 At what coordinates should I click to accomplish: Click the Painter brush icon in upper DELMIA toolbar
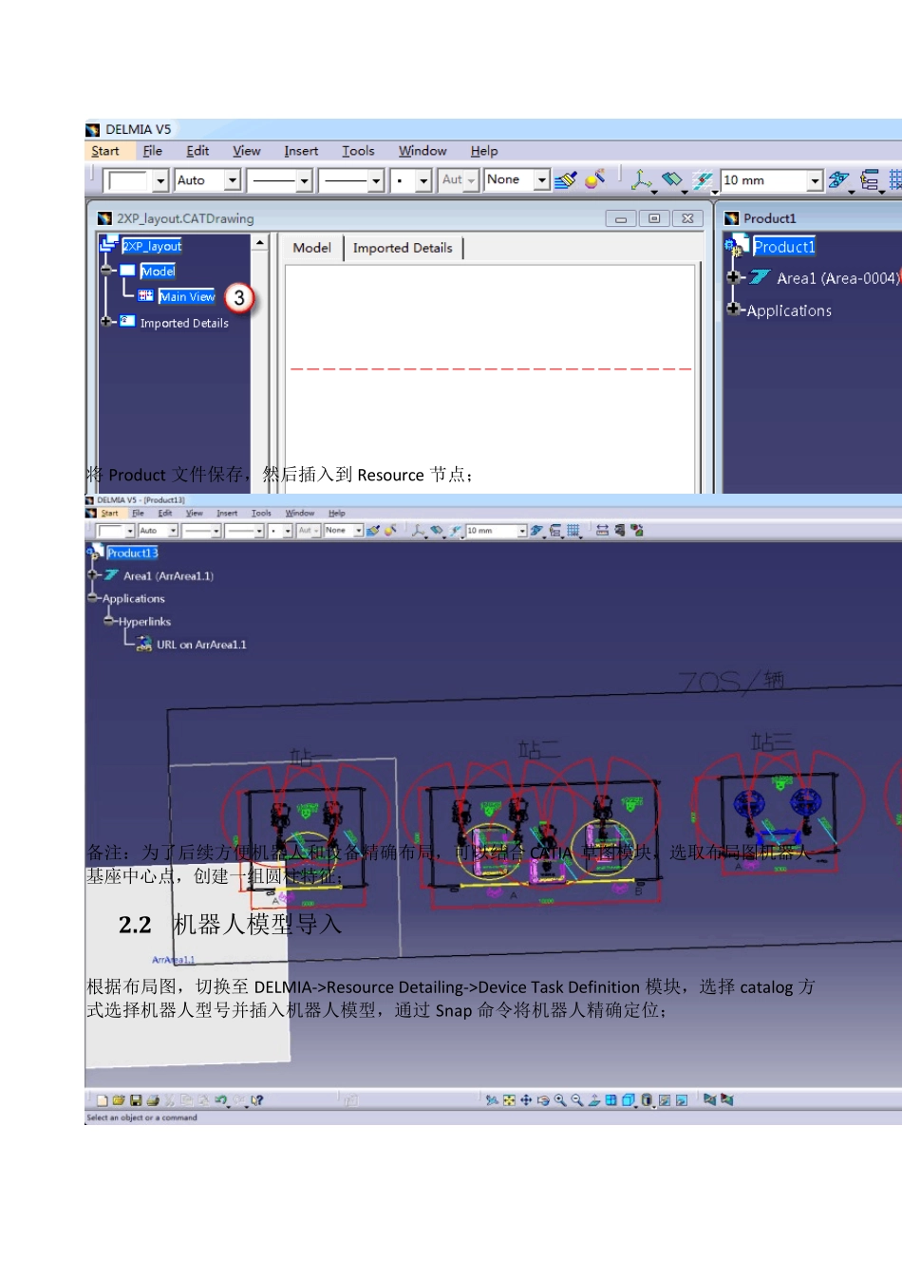point(566,179)
